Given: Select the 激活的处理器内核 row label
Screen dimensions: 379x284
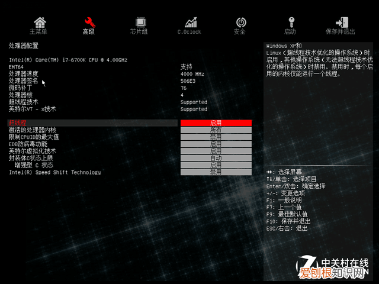Looking at the screenshot, I should [32, 130].
